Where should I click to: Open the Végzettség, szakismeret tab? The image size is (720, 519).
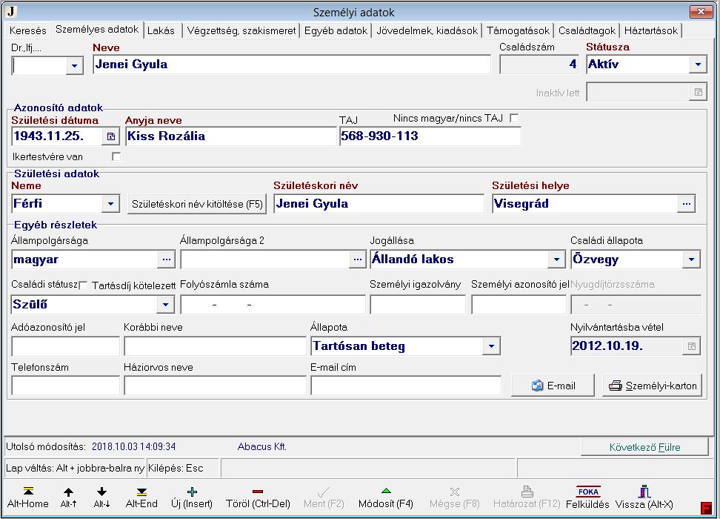pos(241,31)
